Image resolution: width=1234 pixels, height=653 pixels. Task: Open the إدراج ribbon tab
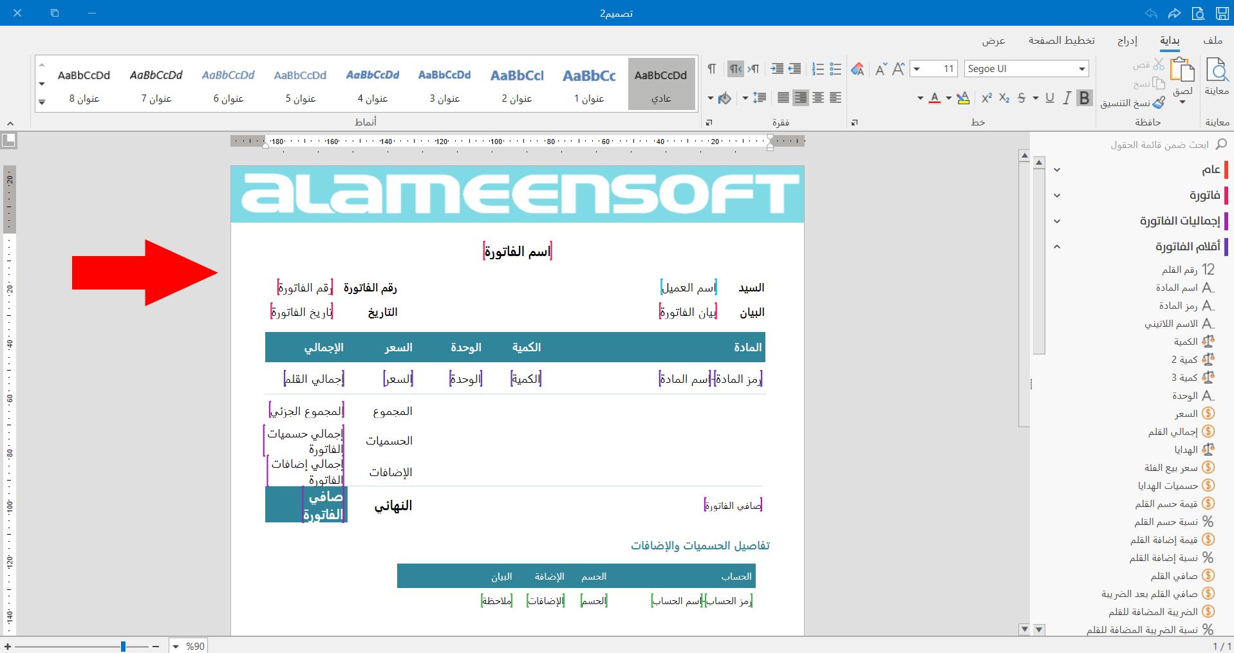coord(1127,41)
